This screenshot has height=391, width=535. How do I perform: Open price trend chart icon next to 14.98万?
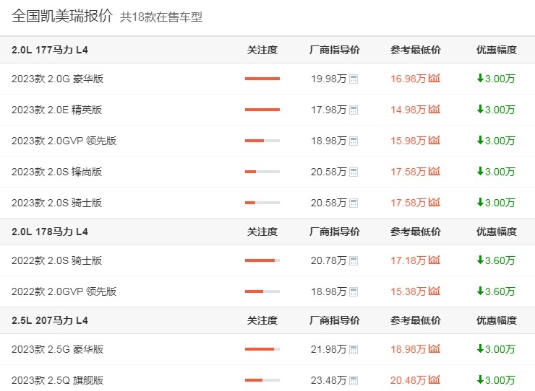click(x=435, y=109)
